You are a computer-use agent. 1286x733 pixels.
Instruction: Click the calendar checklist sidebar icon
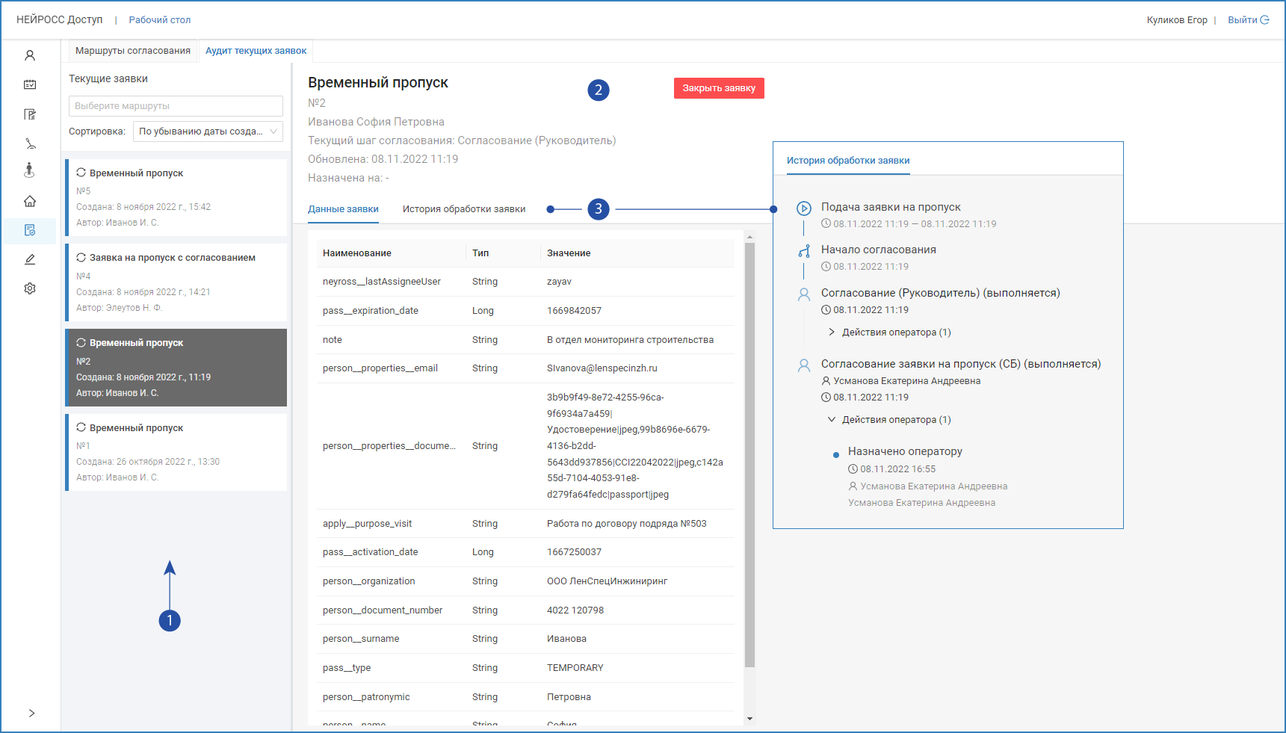pyautogui.click(x=30, y=84)
